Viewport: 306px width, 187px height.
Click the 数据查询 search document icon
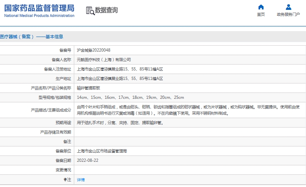click(x=90, y=11)
